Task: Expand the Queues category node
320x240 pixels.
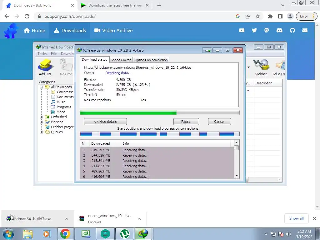Action: [x=42, y=132]
